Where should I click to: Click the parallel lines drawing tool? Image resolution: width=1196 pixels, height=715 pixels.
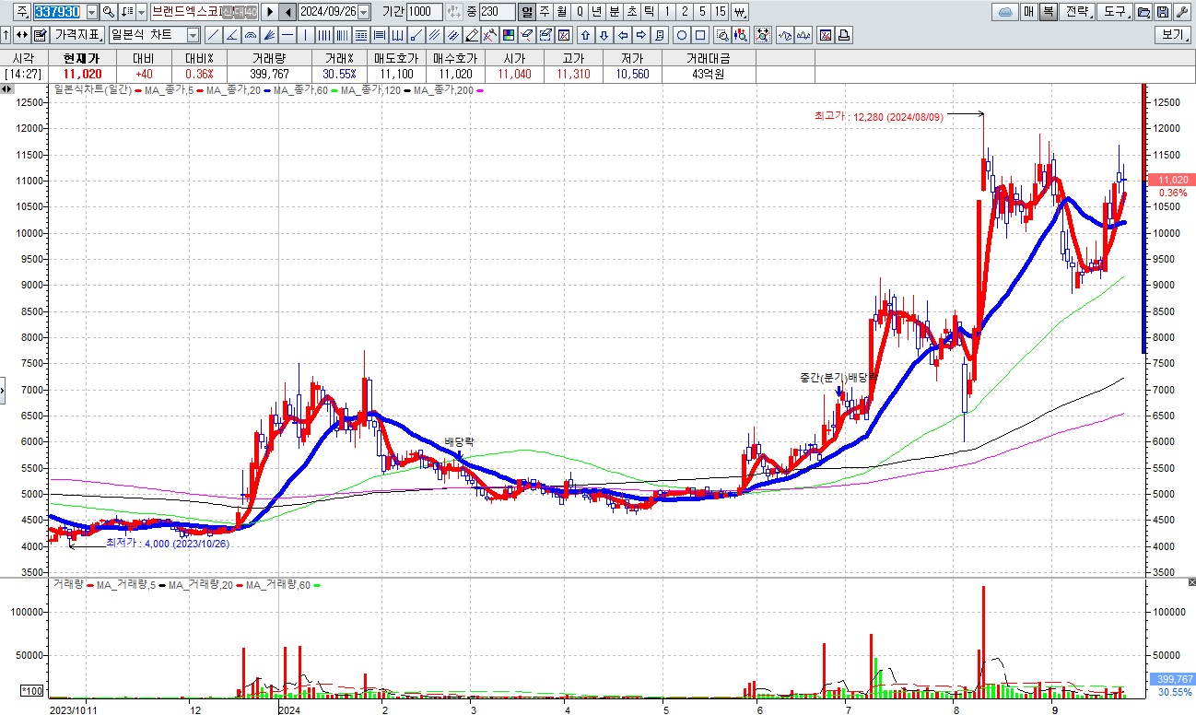(433, 35)
